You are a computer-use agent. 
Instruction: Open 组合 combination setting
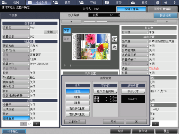pos(16,114)
